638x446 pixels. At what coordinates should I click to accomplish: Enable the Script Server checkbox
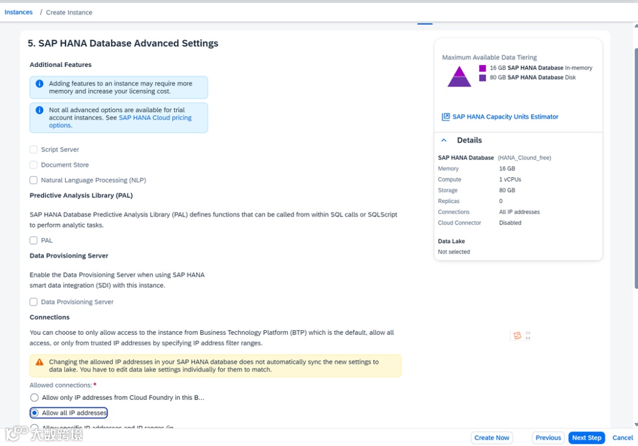[33, 149]
